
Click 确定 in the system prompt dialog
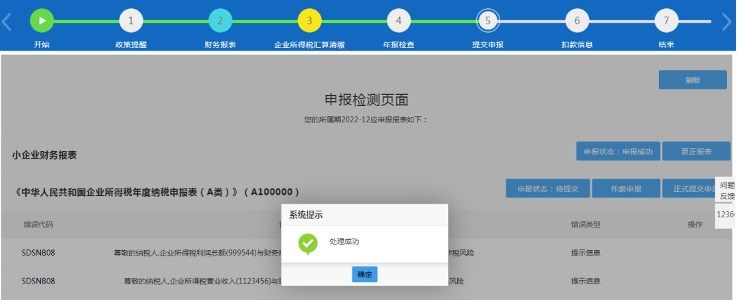click(x=364, y=274)
